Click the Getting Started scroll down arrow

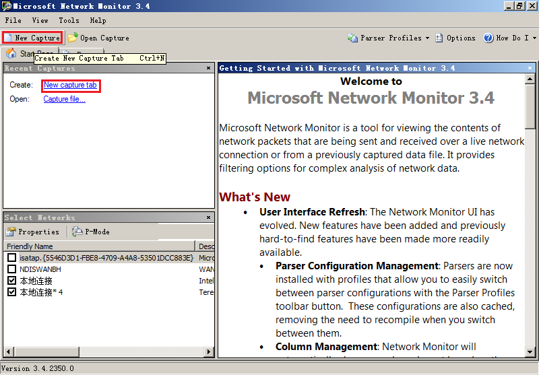(530, 352)
